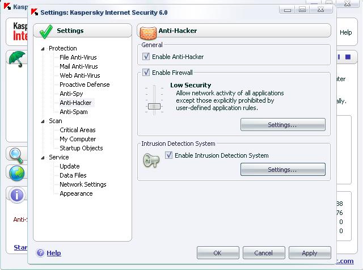363x270 pixels.
Task: Click the Anti-Hacker brick wall icon
Action: [148, 31]
